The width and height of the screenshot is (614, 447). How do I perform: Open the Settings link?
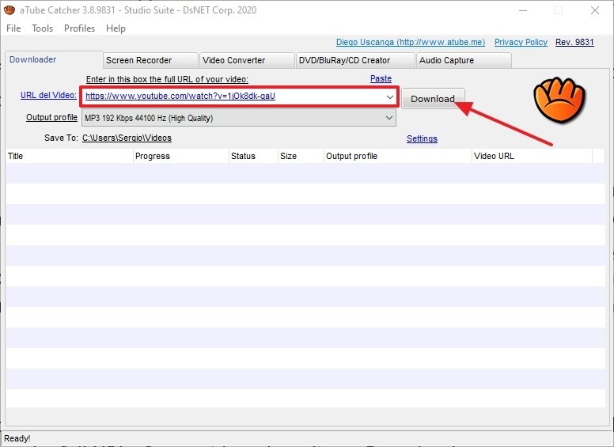(x=423, y=138)
